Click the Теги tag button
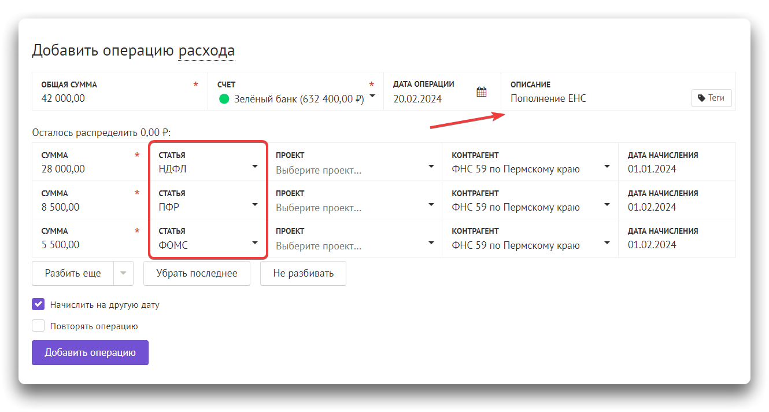Screen dimensions: 769x412 [711, 98]
